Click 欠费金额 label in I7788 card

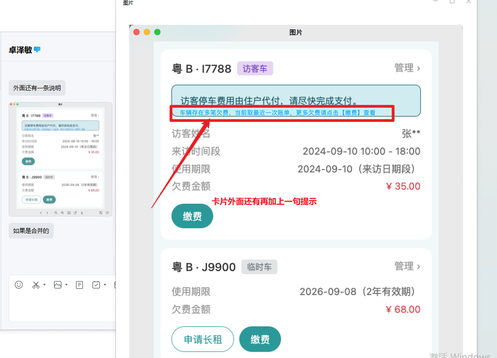pyautogui.click(x=191, y=186)
